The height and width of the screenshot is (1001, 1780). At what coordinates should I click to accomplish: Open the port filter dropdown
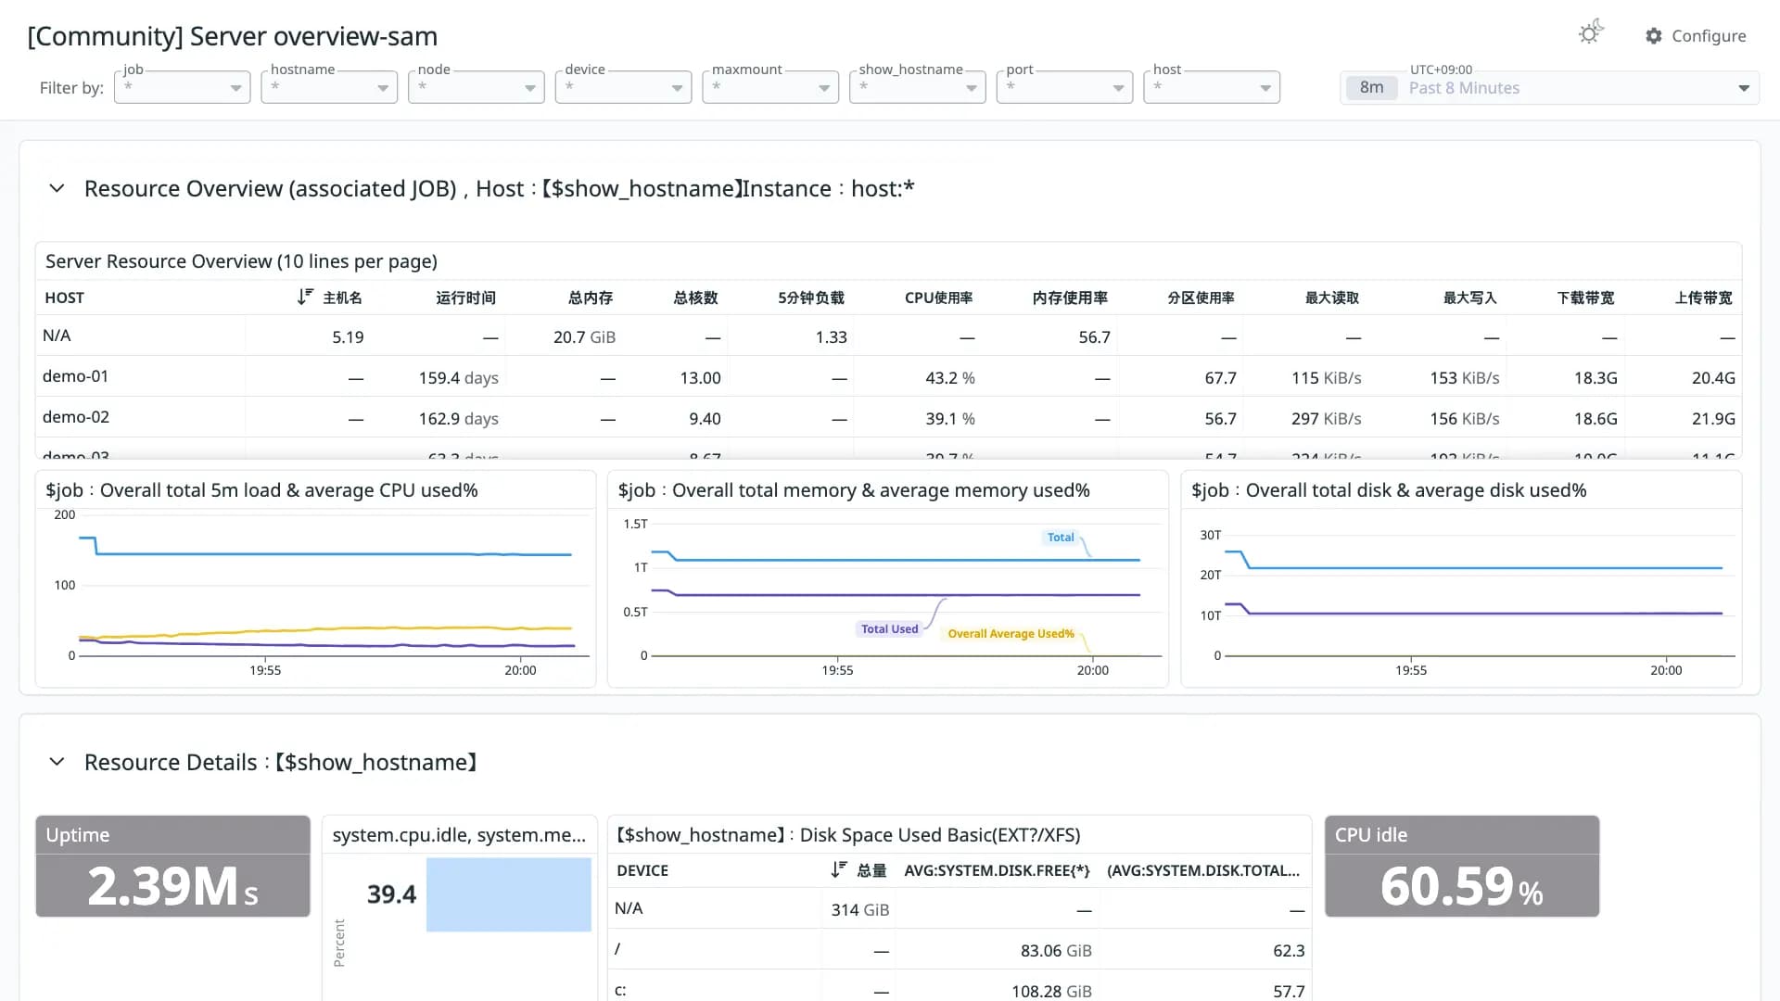[x=1064, y=87]
